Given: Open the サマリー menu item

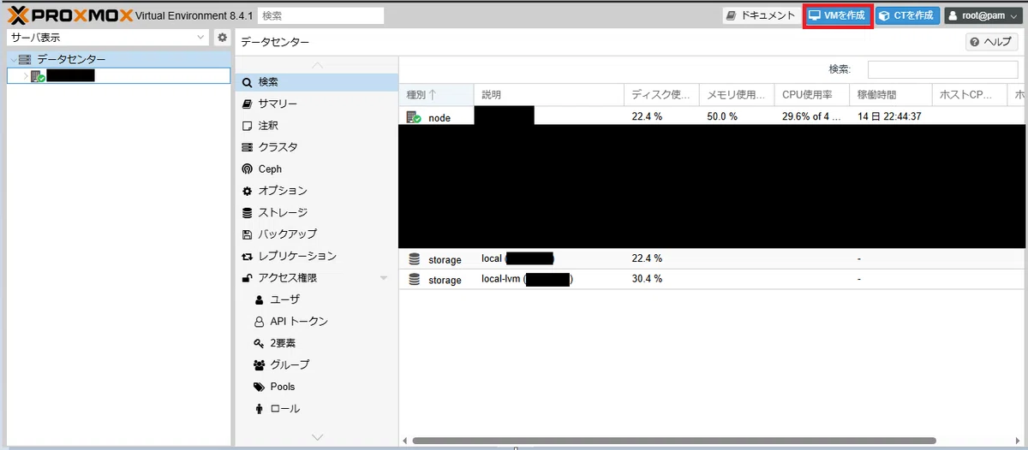Looking at the screenshot, I should pos(316,104).
